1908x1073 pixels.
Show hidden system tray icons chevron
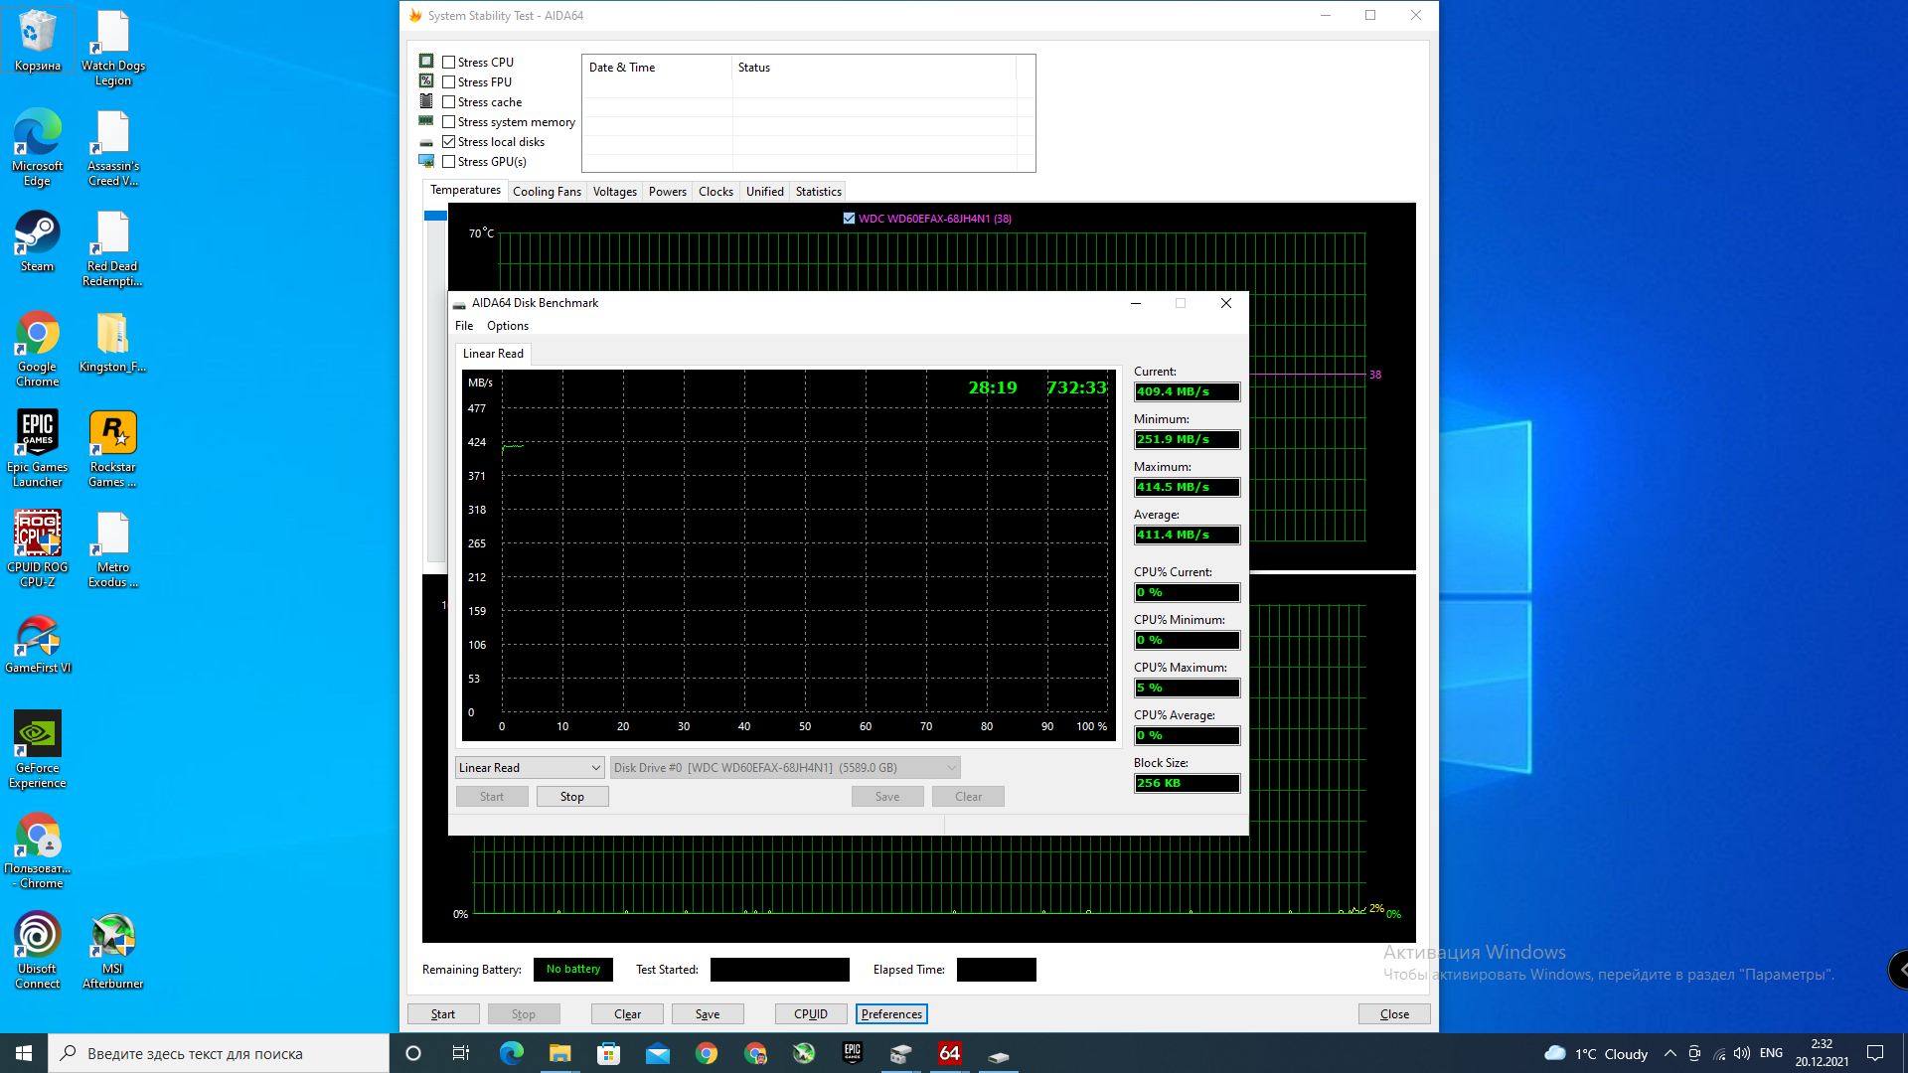click(x=1669, y=1053)
